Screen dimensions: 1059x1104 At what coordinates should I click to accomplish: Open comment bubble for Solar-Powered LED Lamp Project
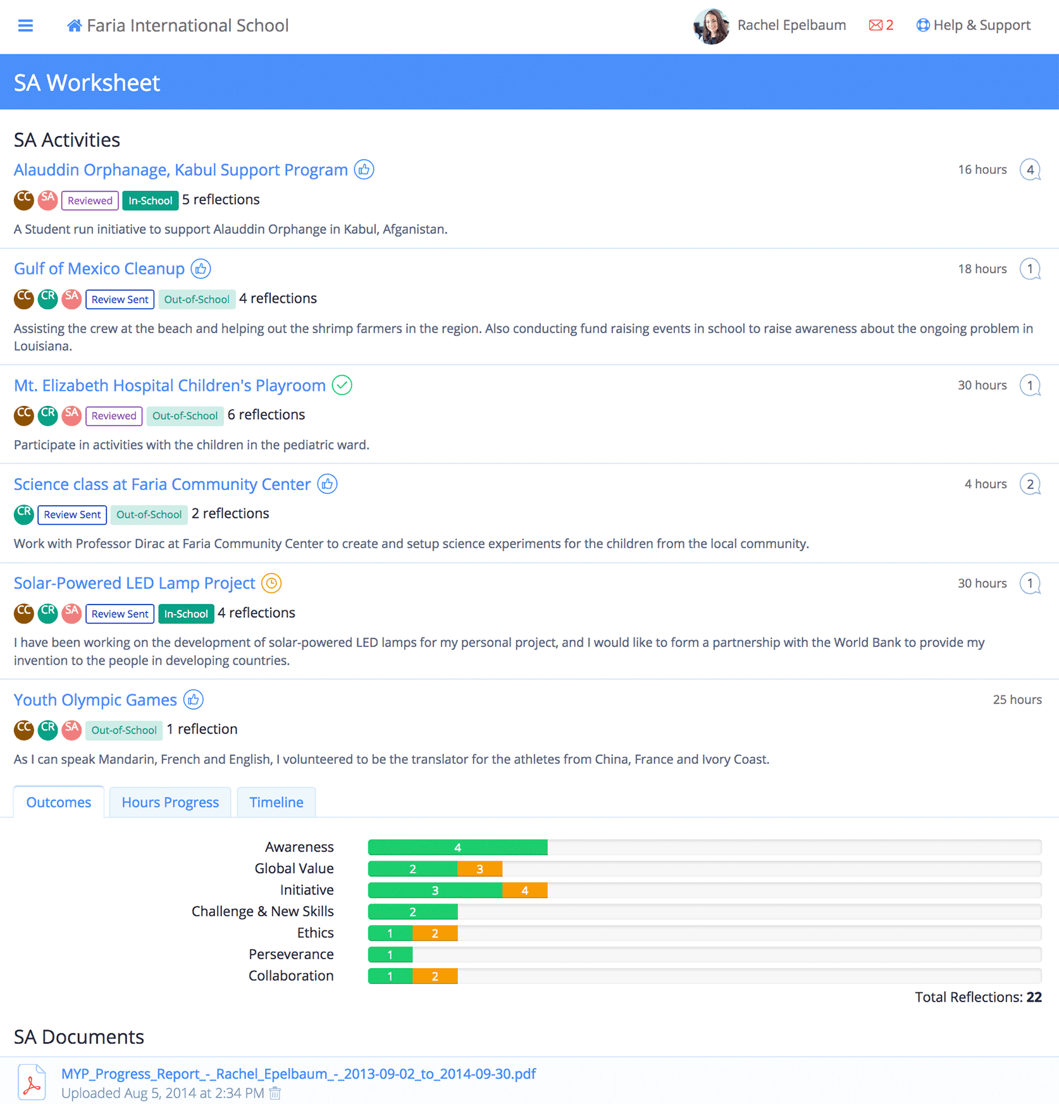pos(1031,583)
